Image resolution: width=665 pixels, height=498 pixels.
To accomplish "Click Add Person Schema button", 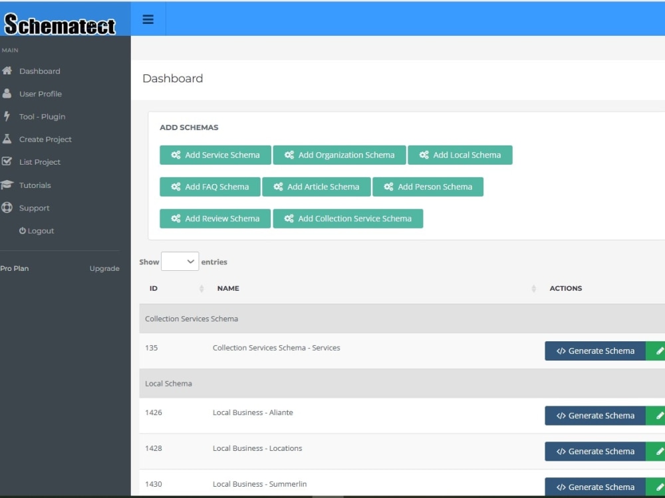I will [x=428, y=187].
